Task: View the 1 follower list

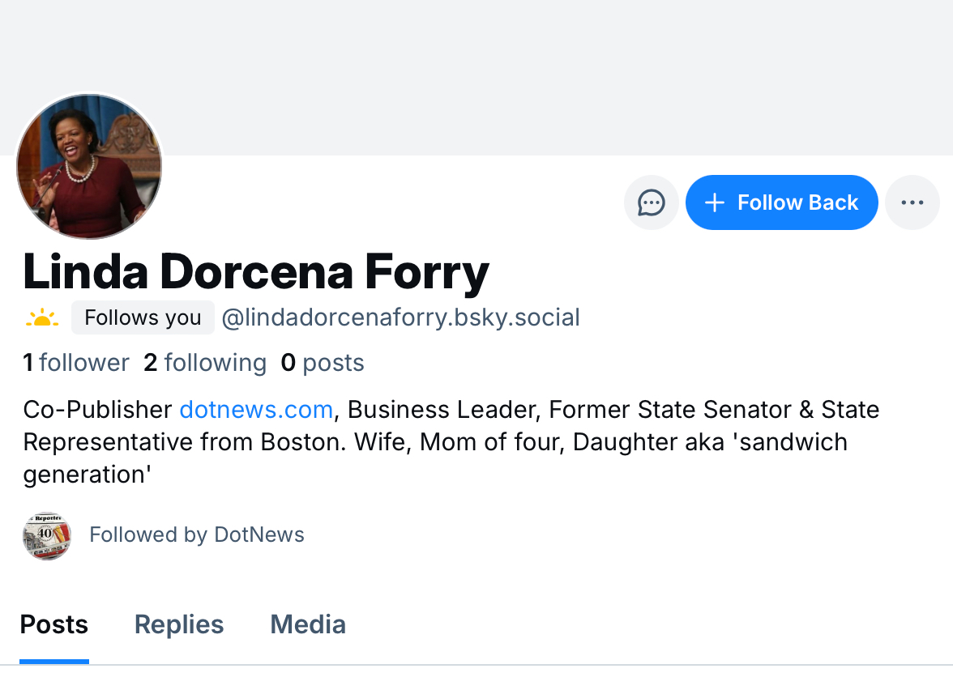Action: (76, 363)
